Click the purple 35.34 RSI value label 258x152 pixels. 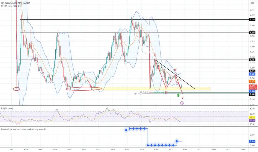point(252,120)
